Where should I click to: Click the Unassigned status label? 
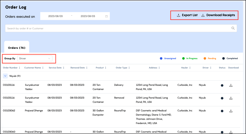point(170,59)
